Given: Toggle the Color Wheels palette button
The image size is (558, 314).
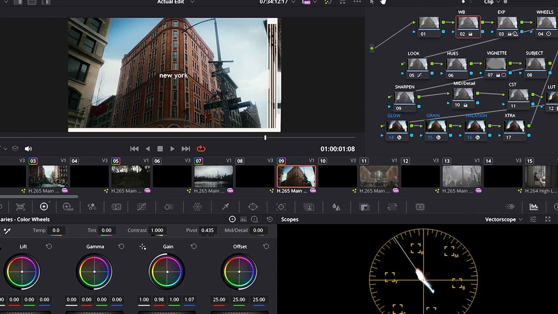Looking at the screenshot, I should click(x=44, y=207).
